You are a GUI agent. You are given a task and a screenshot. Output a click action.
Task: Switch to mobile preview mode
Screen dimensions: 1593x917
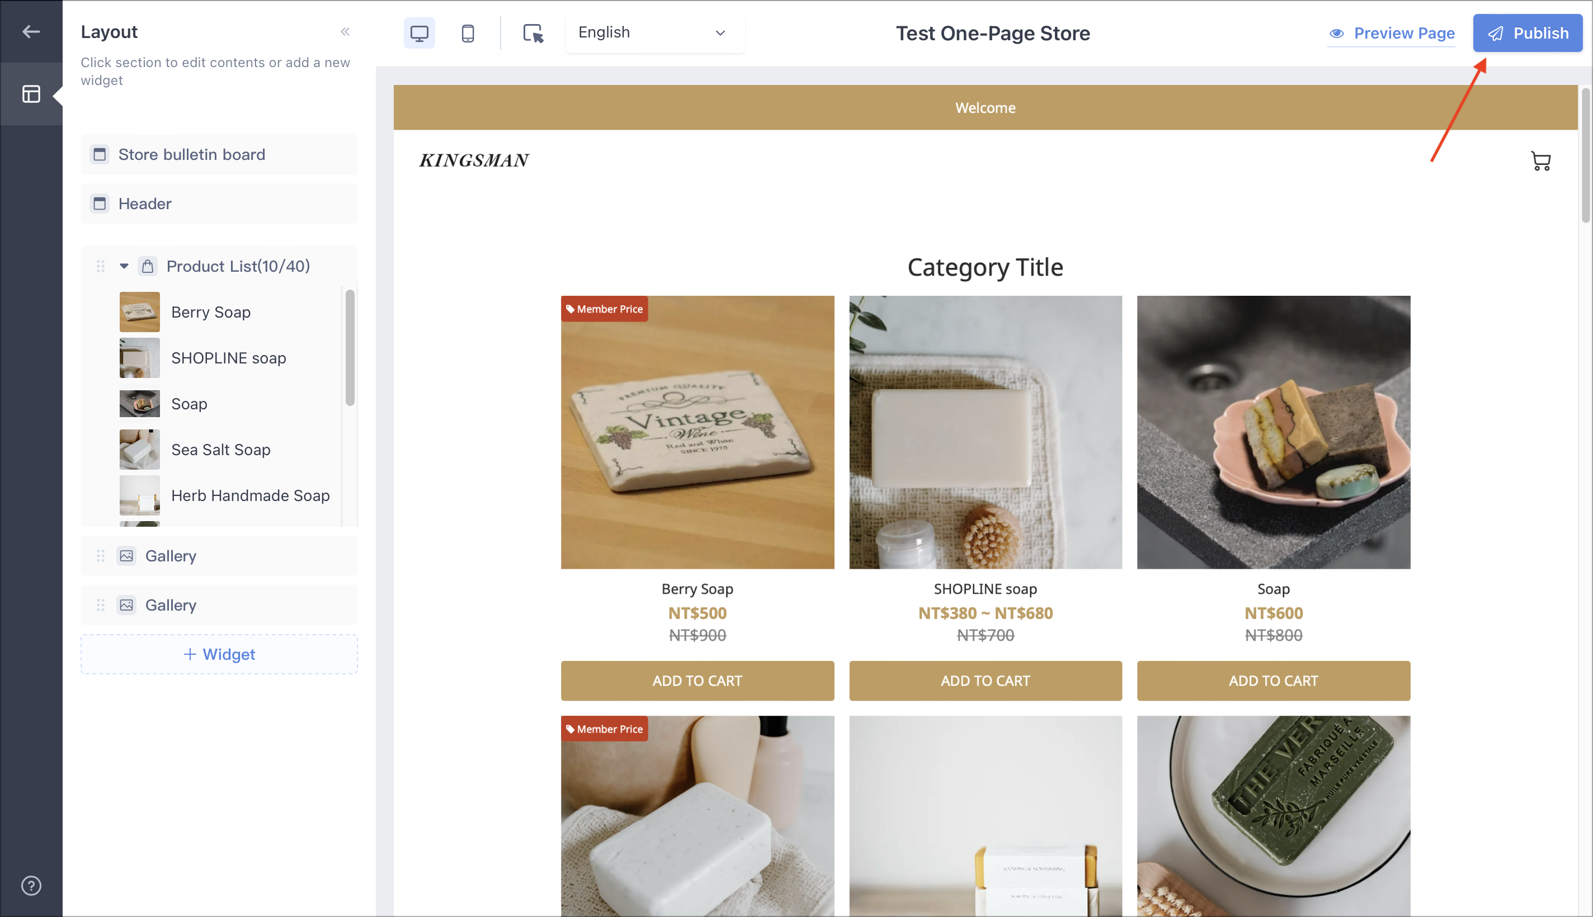(468, 33)
